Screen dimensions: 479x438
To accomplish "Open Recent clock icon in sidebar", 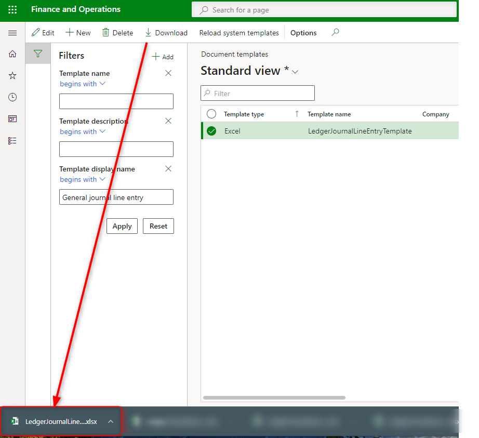I will click(x=12, y=97).
